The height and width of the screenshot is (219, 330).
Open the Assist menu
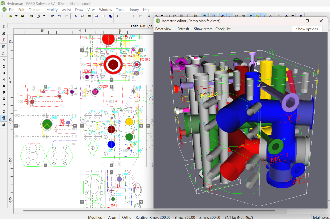tap(66, 10)
